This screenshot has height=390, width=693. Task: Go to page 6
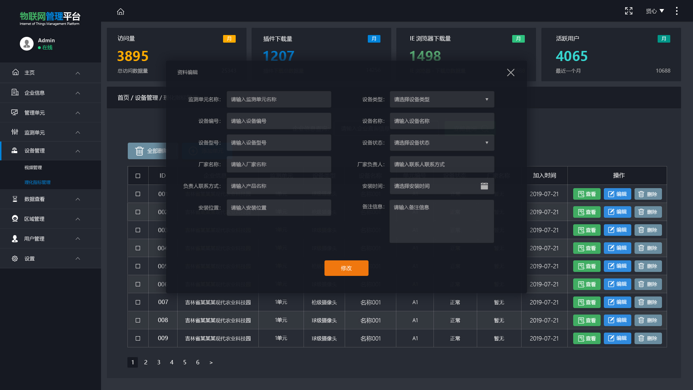pos(198,362)
